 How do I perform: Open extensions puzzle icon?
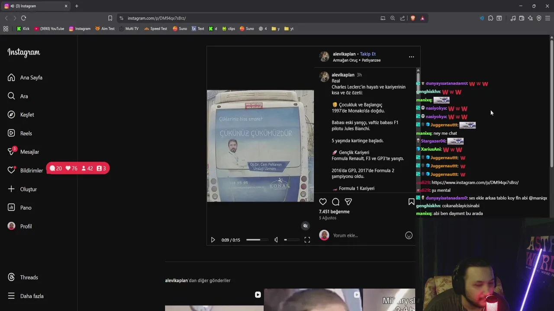[x=490, y=18]
